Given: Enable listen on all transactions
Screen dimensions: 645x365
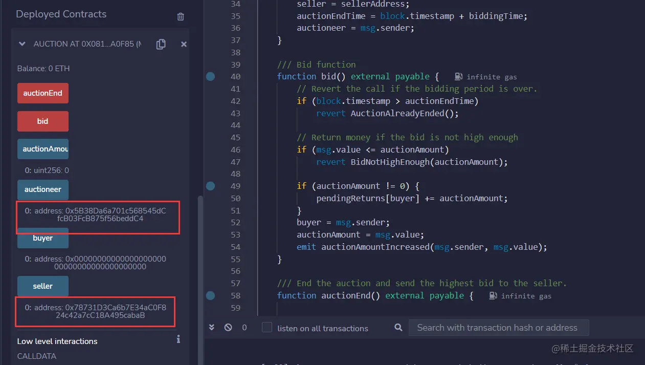Looking at the screenshot, I should [x=266, y=327].
